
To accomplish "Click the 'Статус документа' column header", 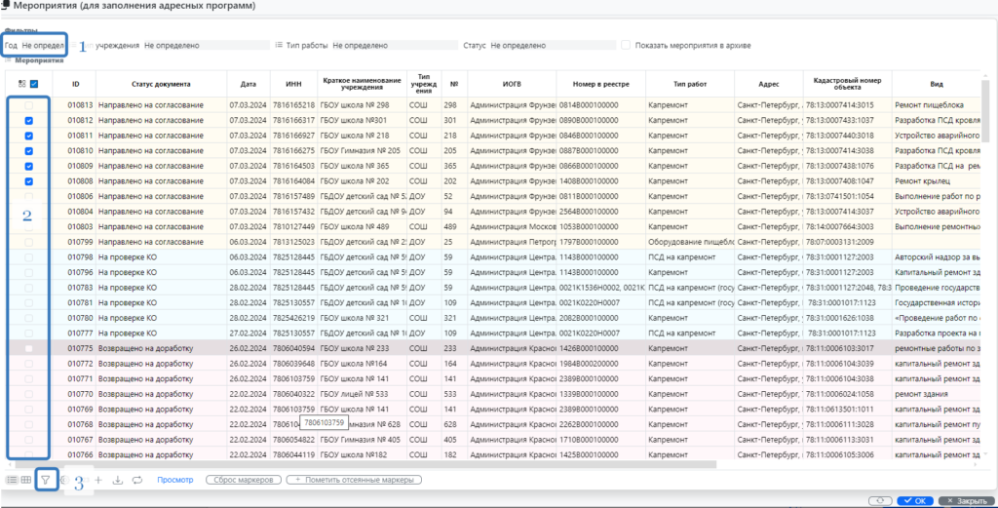I will (x=161, y=84).
